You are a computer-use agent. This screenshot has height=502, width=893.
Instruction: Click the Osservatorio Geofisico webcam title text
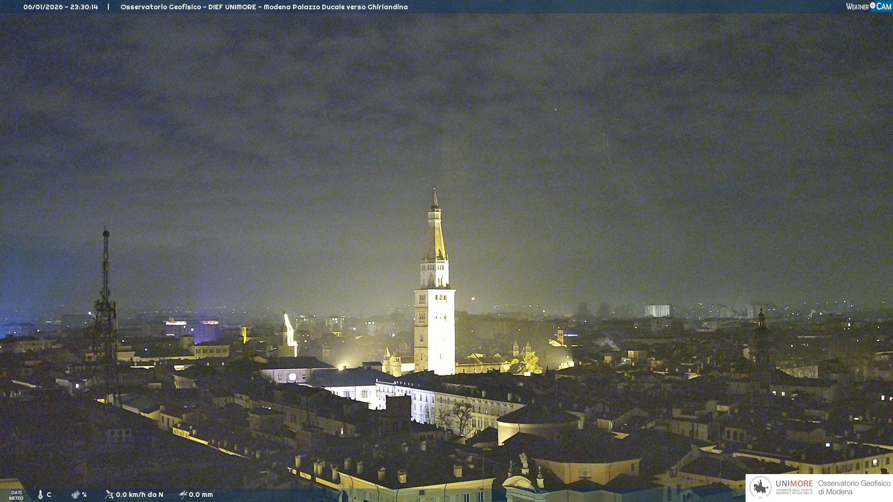point(264,7)
